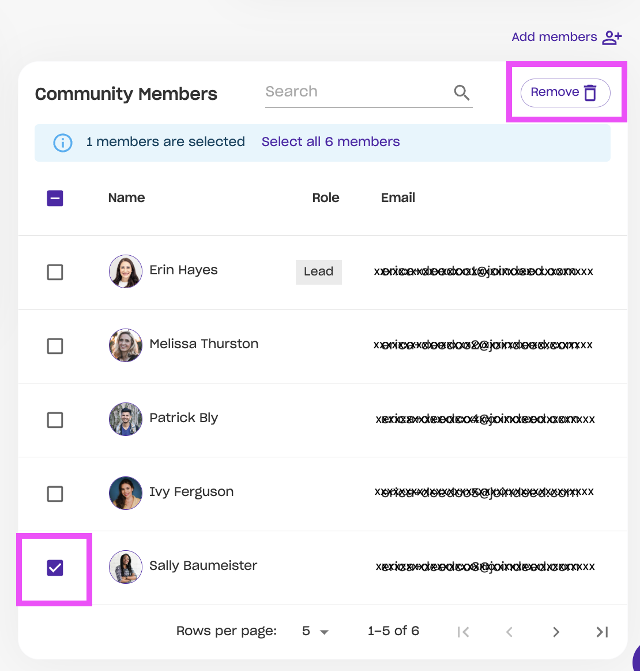
Task: Click Sally Baumeister's avatar photo
Action: [x=126, y=567]
